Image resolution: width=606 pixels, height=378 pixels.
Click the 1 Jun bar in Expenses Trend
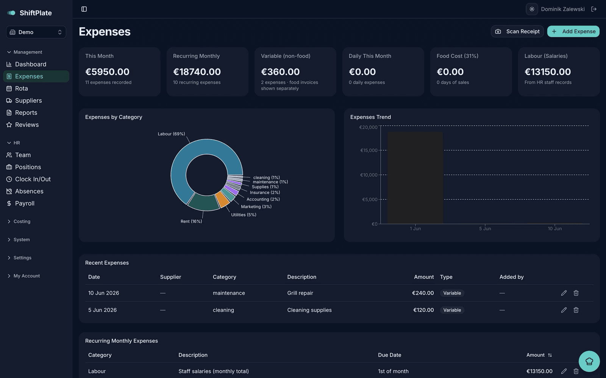(x=415, y=178)
